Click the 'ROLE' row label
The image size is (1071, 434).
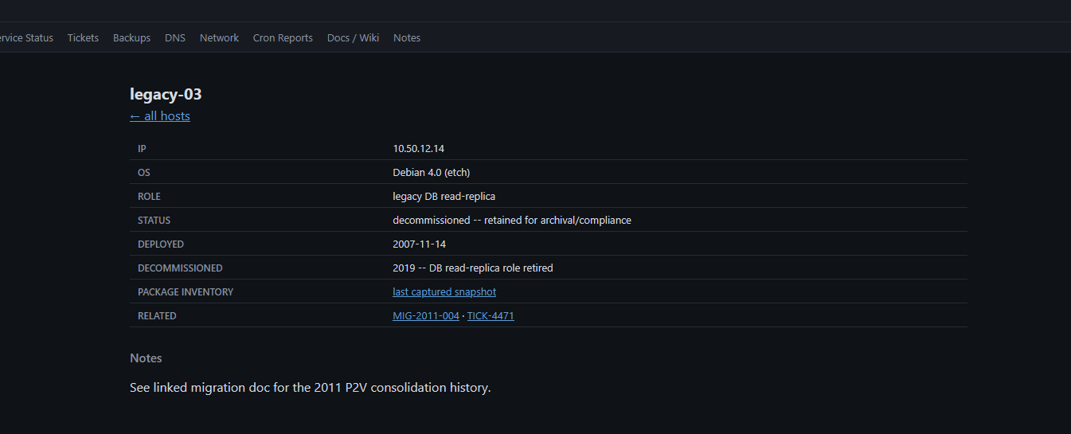pyautogui.click(x=149, y=196)
